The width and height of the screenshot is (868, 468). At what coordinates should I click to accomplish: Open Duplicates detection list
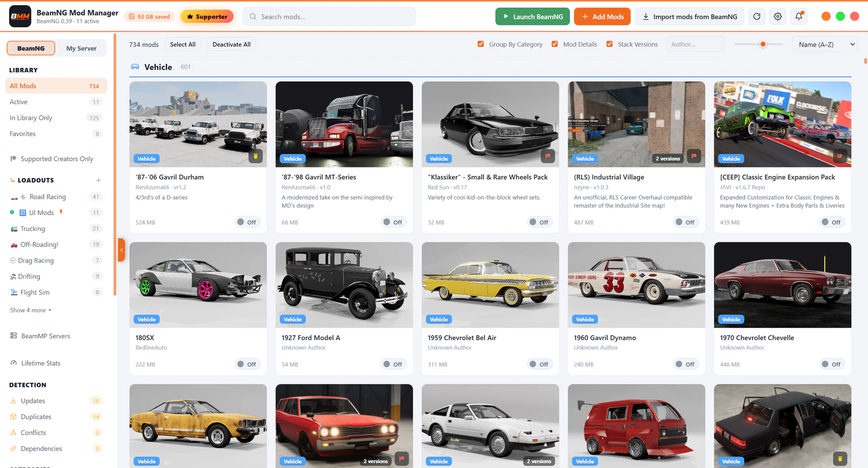tap(56, 416)
